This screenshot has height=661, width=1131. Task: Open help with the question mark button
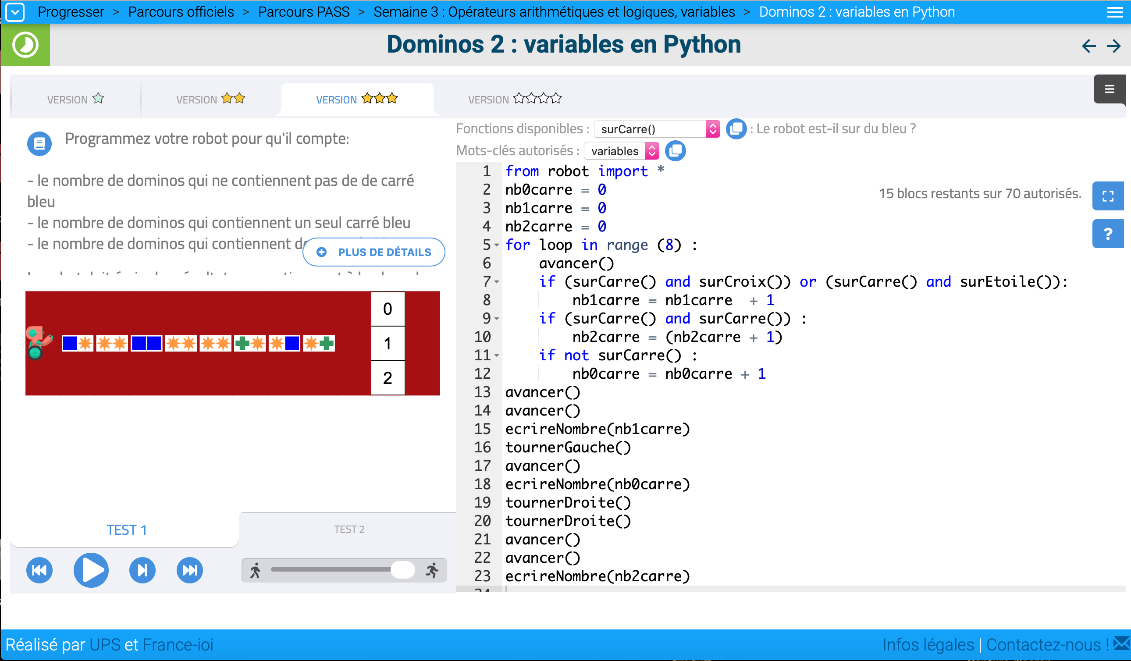coord(1107,233)
